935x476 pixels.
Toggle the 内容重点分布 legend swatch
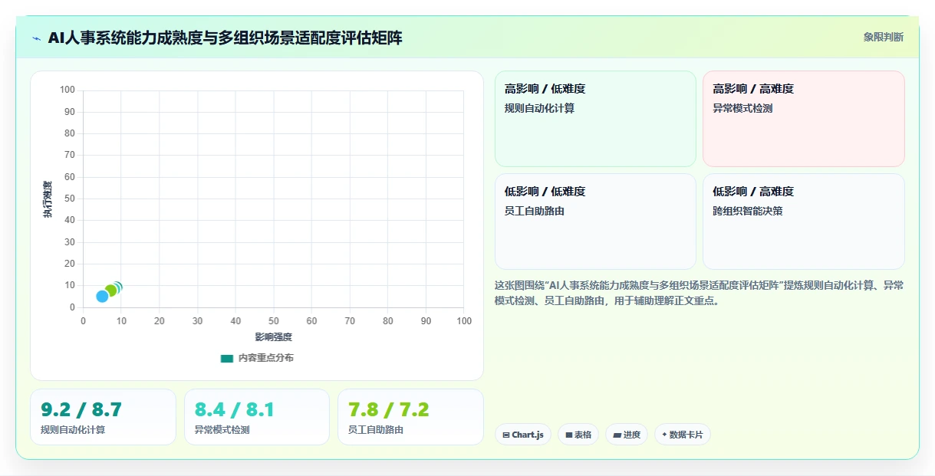[226, 358]
